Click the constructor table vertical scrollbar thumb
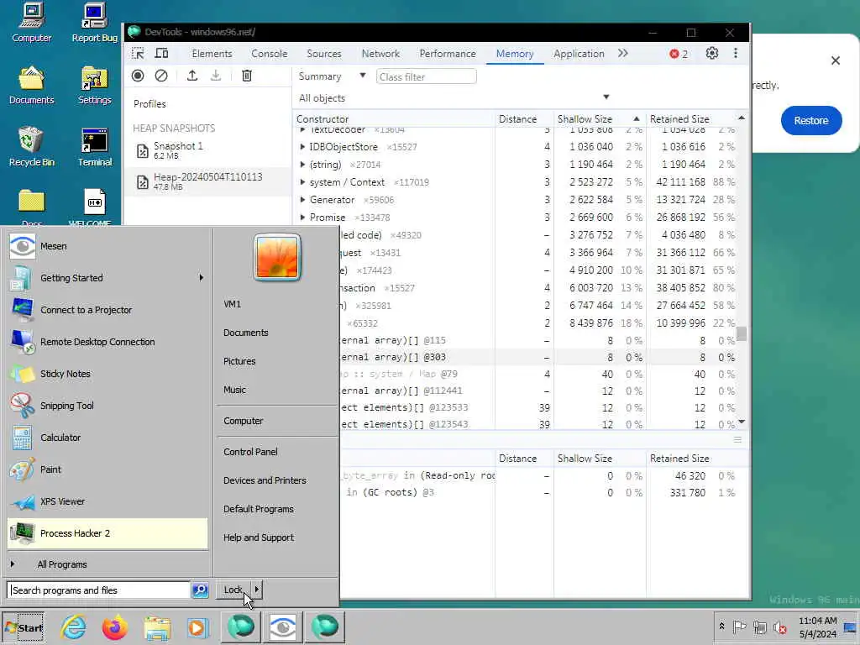Image resolution: width=860 pixels, height=645 pixels. tap(742, 333)
